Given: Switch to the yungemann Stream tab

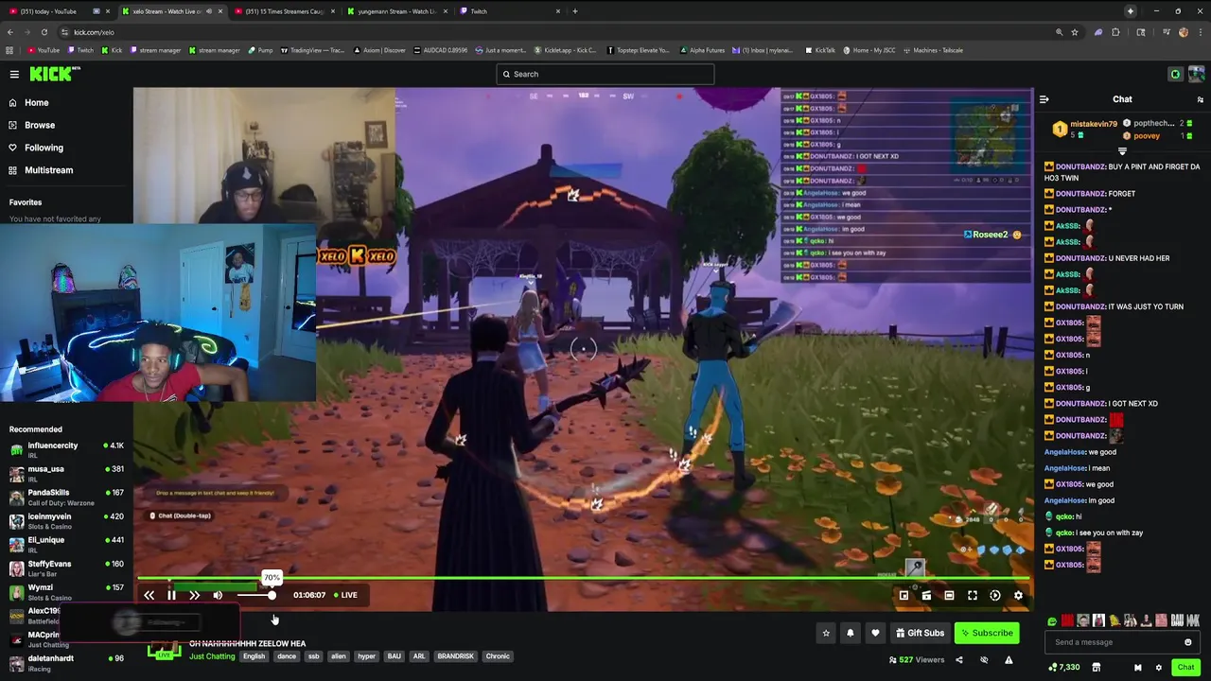Looking at the screenshot, I should click(x=395, y=11).
